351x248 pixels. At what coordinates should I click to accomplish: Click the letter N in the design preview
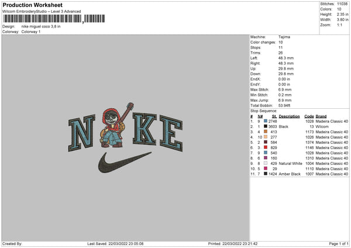coord(82,133)
